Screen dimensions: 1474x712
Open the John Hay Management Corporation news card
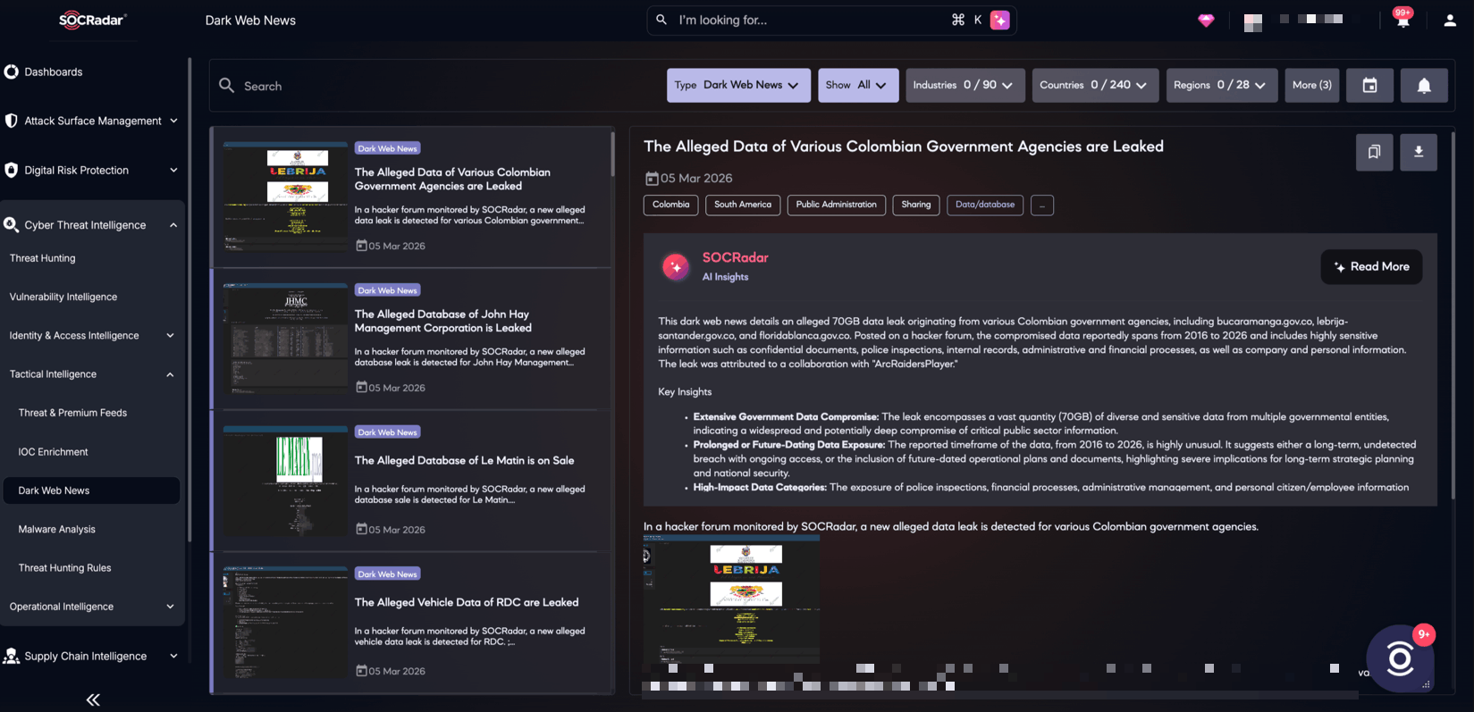413,339
